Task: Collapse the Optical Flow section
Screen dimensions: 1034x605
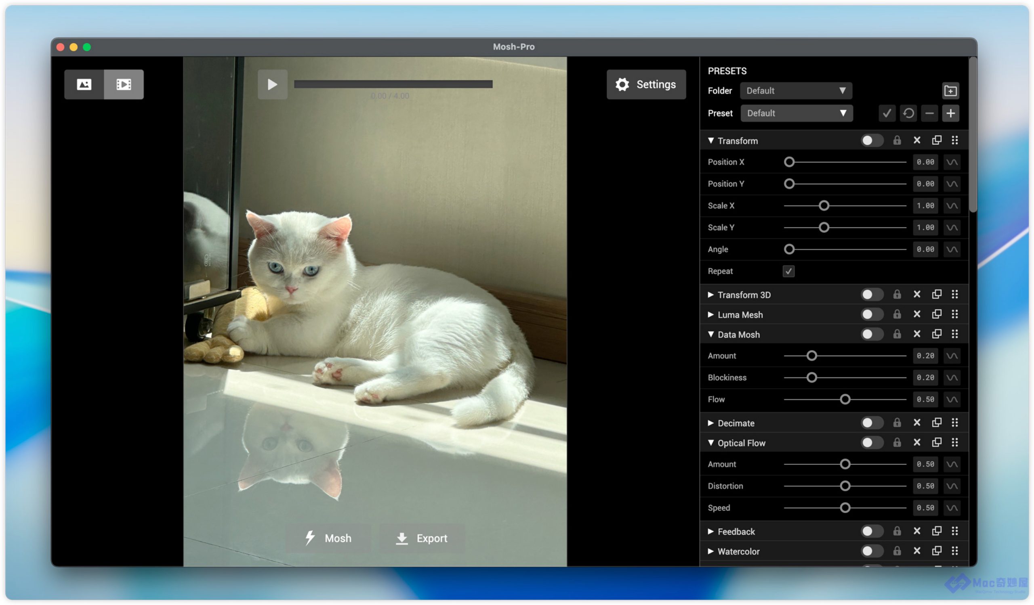Action: (710, 443)
